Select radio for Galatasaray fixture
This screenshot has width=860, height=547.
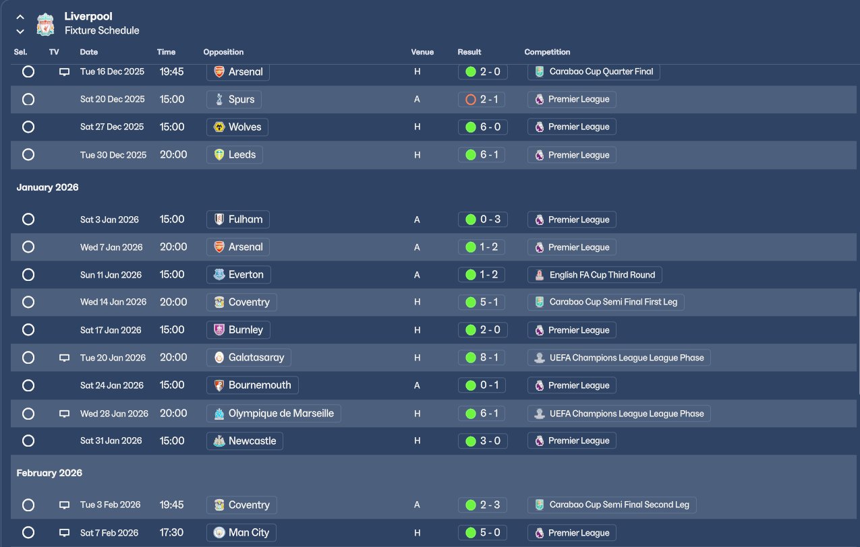click(28, 358)
